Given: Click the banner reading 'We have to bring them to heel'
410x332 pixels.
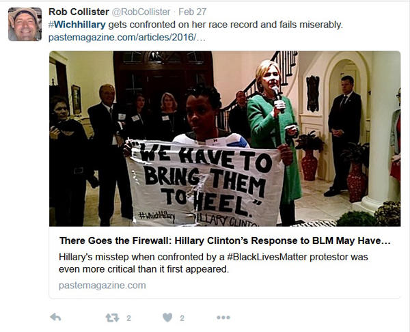Looking at the screenshot, I should (x=205, y=183).
